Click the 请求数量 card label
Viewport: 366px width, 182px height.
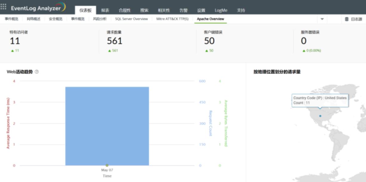114,32
